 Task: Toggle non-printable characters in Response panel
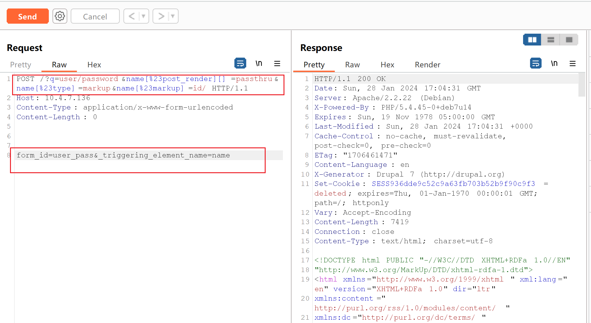pyautogui.click(x=554, y=63)
